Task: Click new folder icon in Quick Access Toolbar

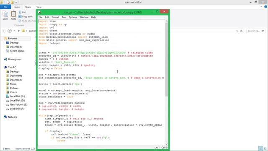Action: [12, 2]
